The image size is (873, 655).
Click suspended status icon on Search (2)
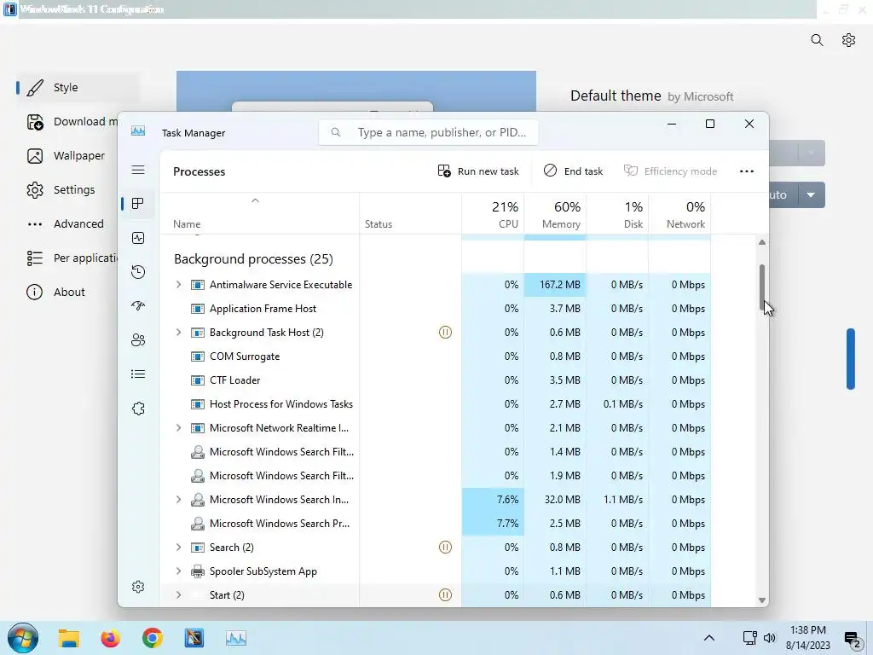(x=445, y=548)
